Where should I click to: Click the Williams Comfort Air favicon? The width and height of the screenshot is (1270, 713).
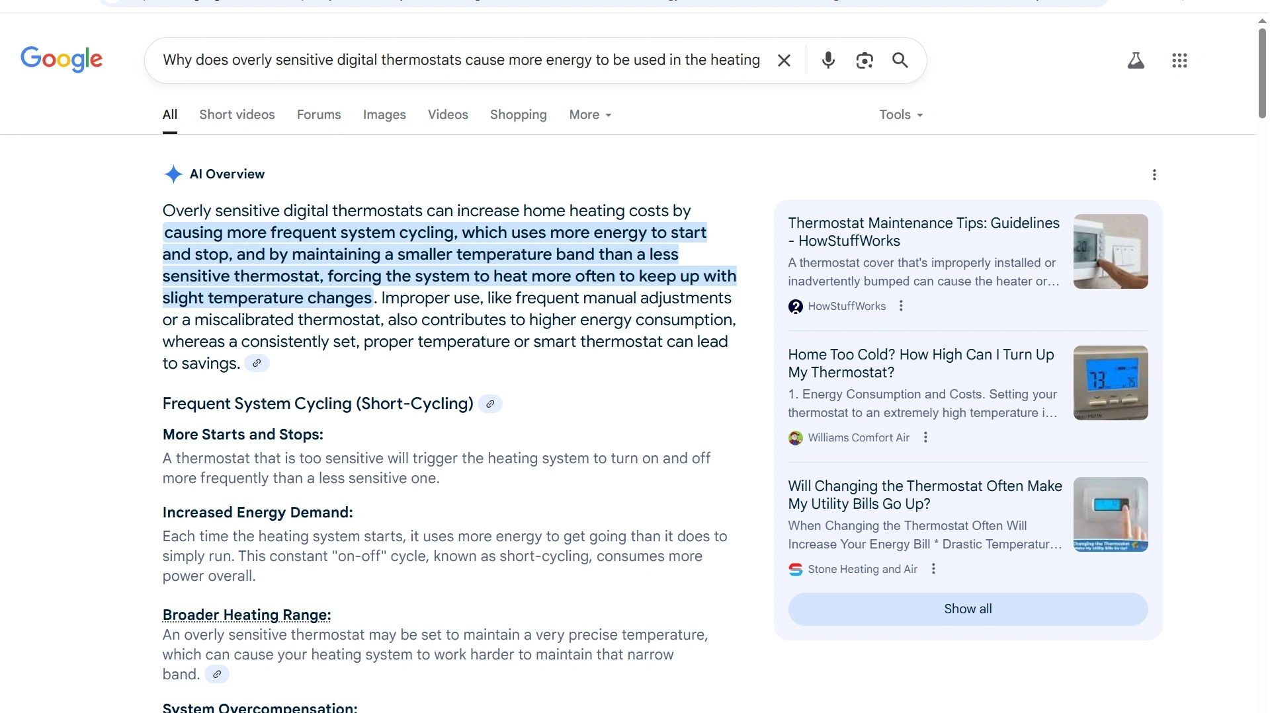point(796,438)
